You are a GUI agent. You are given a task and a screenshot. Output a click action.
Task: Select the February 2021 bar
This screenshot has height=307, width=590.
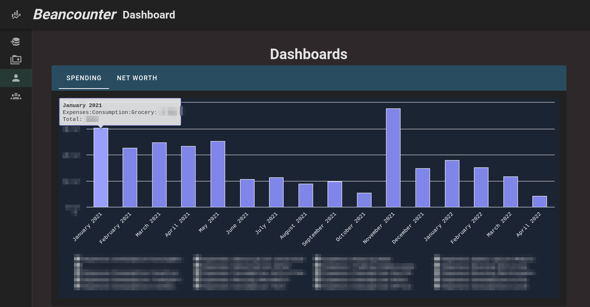(x=130, y=177)
